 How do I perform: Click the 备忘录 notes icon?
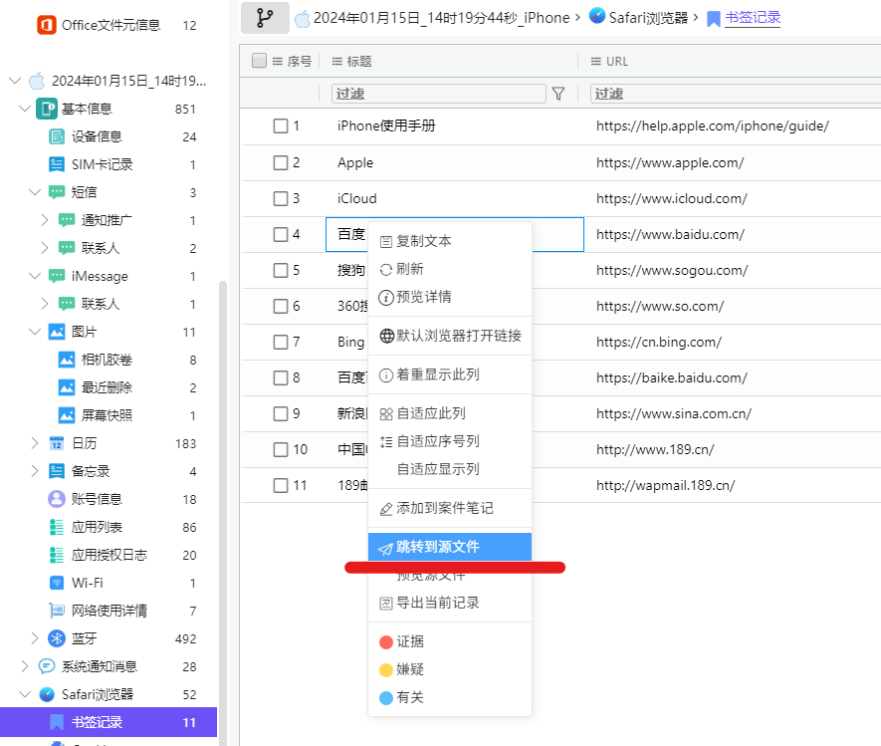56,471
